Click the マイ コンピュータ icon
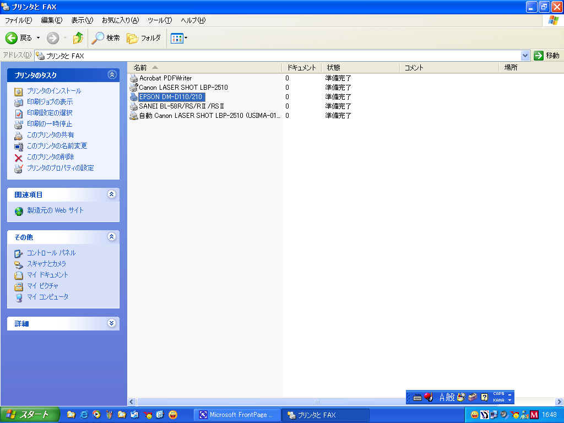Viewport: 564px width, 423px height. [x=19, y=297]
